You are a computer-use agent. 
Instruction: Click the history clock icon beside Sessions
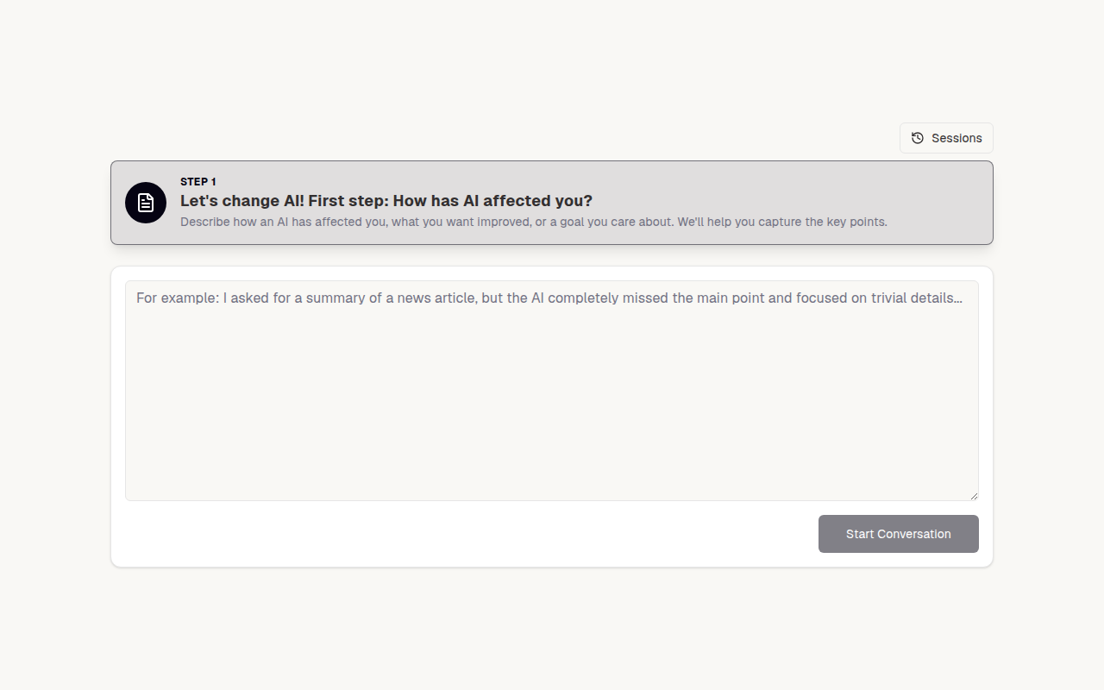(918, 138)
